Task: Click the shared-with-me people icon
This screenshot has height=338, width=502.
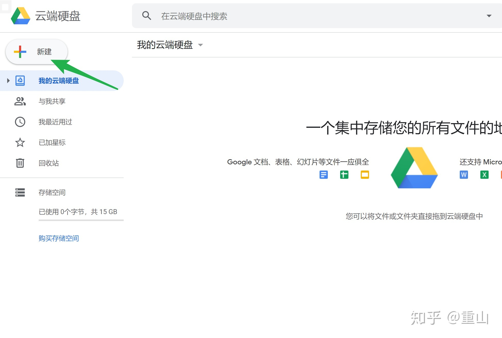Action: coord(20,101)
